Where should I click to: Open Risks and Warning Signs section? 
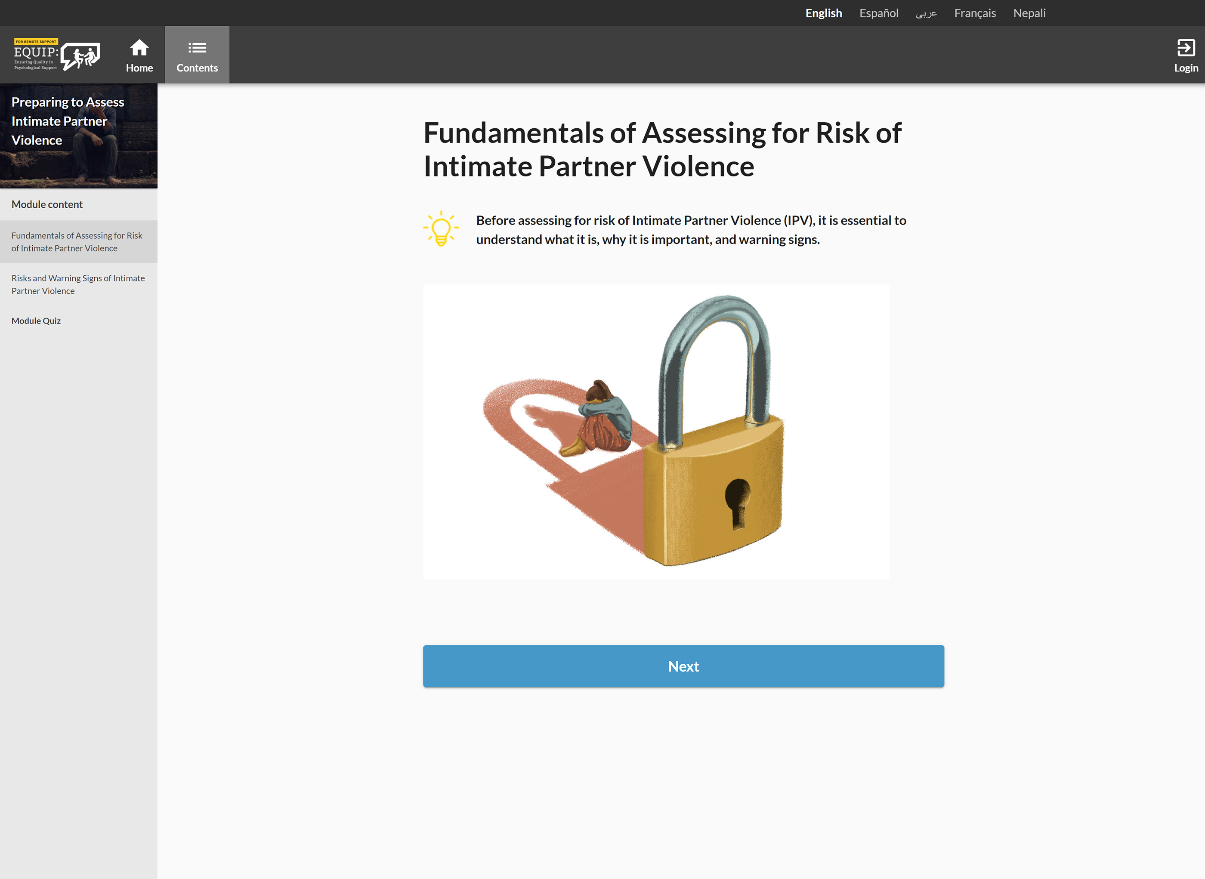[79, 285]
